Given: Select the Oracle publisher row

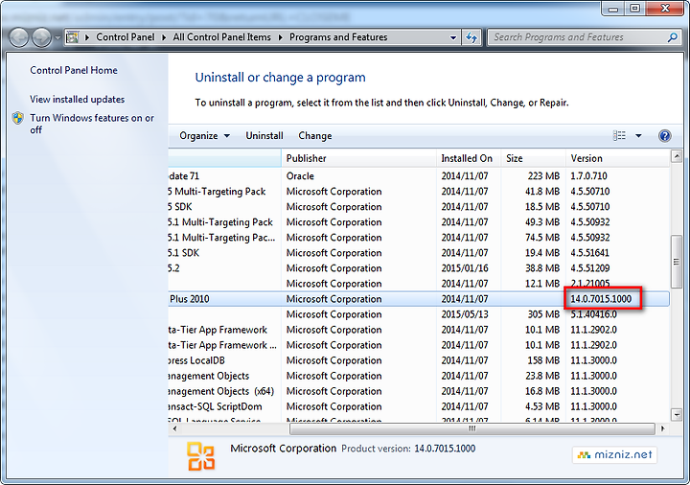Looking at the screenshot, I should tap(419, 176).
